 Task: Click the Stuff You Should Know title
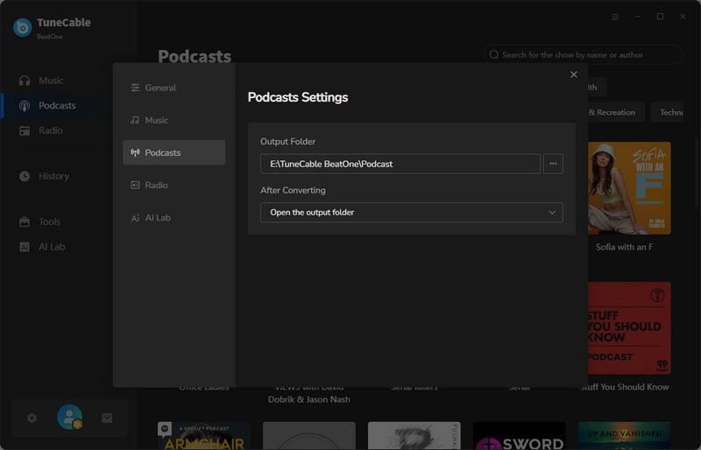625,388
